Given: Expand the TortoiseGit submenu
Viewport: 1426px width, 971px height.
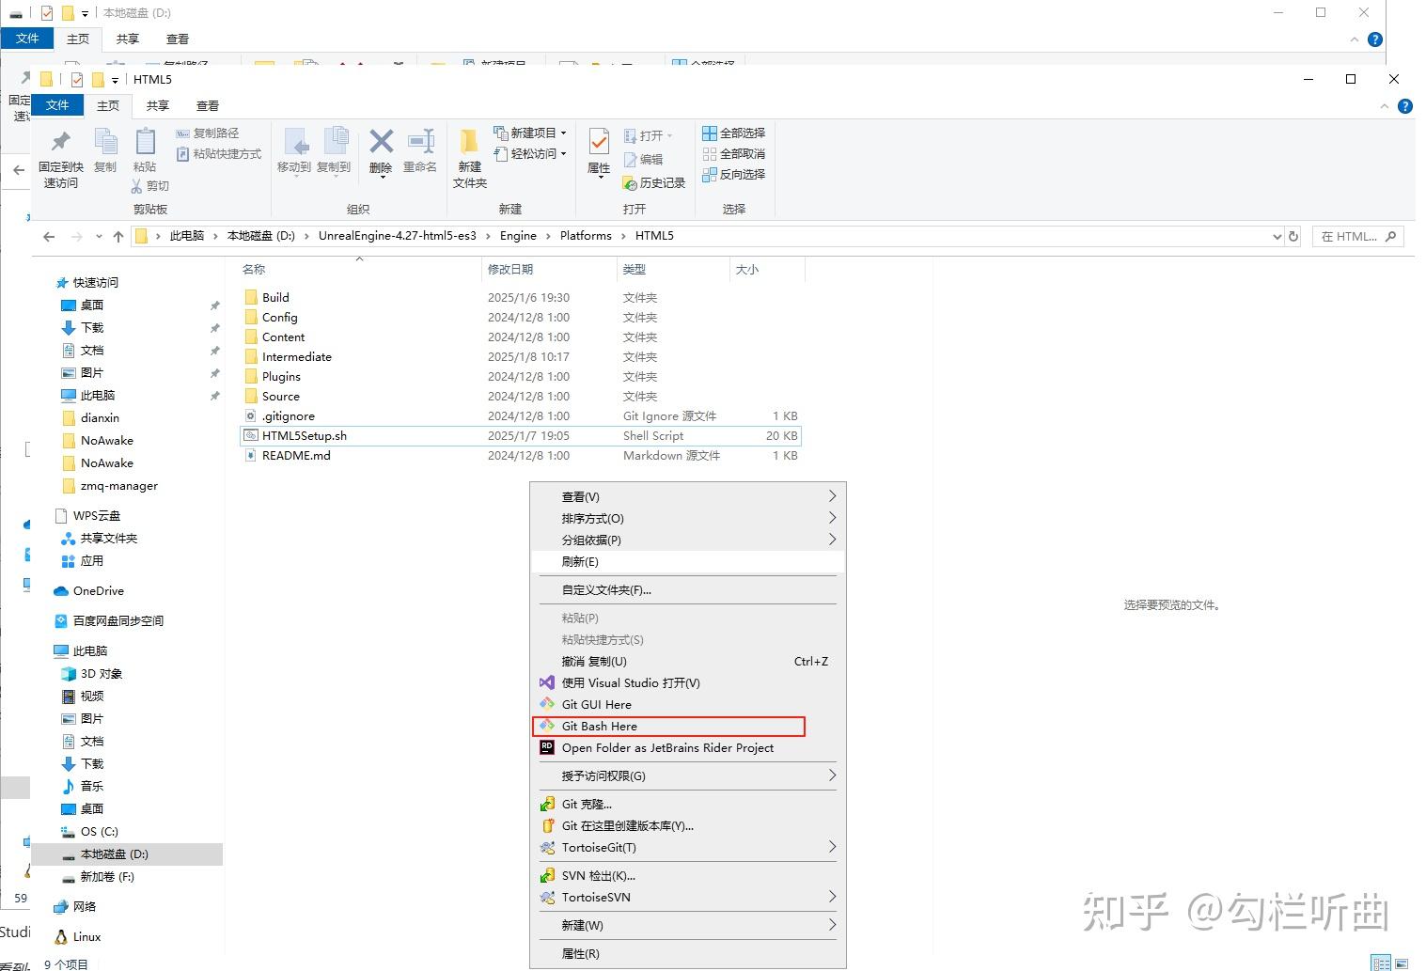Looking at the screenshot, I should [x=831, y=847].
